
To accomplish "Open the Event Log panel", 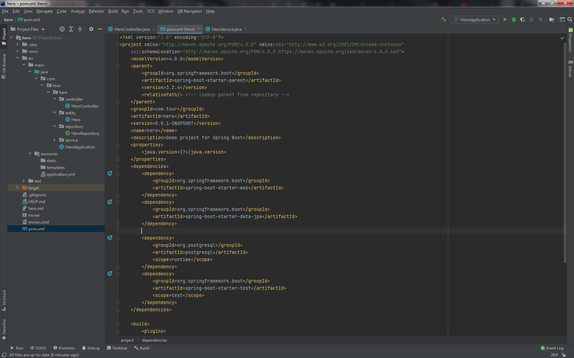I will point(552,348).
